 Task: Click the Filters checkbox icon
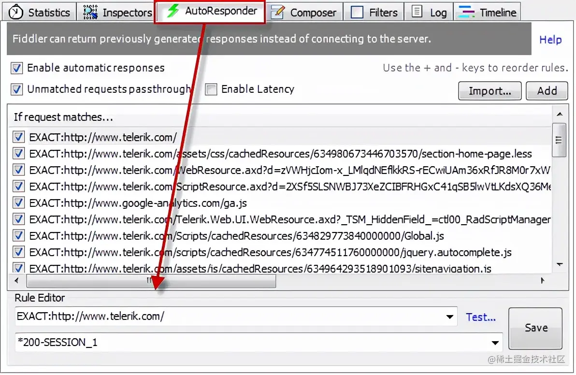click(357, 12)
